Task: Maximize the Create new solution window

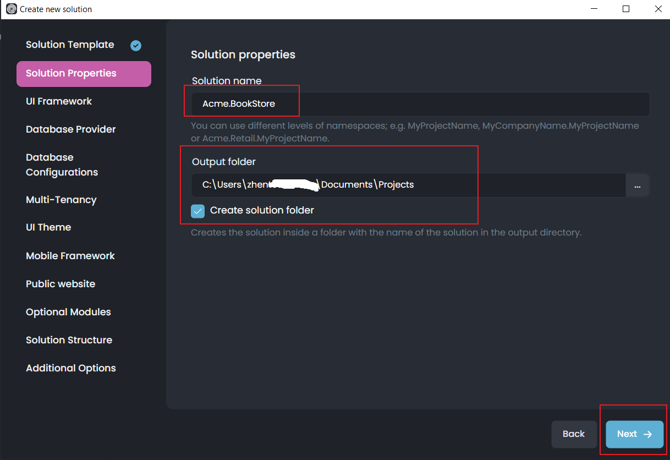Action: click(626, 9)
